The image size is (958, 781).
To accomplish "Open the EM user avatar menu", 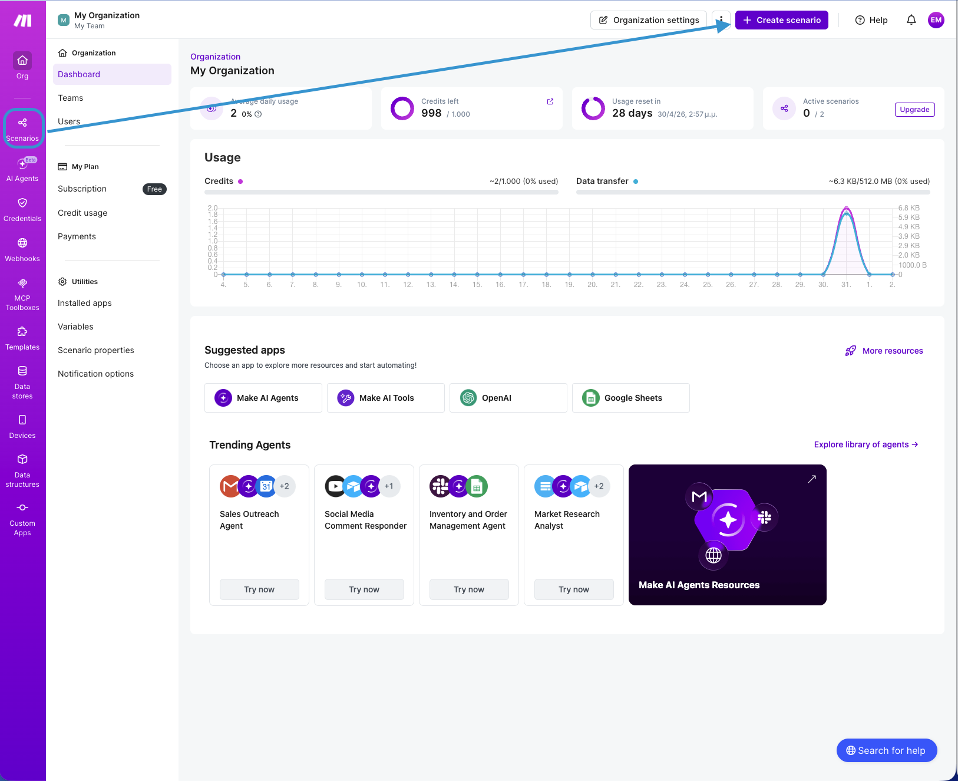I will (936, 20).
